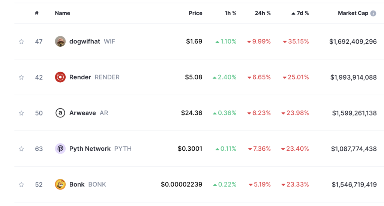Toggle watchlist star for Arweave
The height and width of the screenshot is (206, 384).
pyautogui.click(x=21, y=113)
